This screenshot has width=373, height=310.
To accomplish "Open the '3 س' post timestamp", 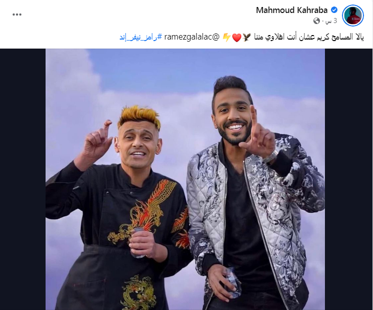I will coord(331,21).
